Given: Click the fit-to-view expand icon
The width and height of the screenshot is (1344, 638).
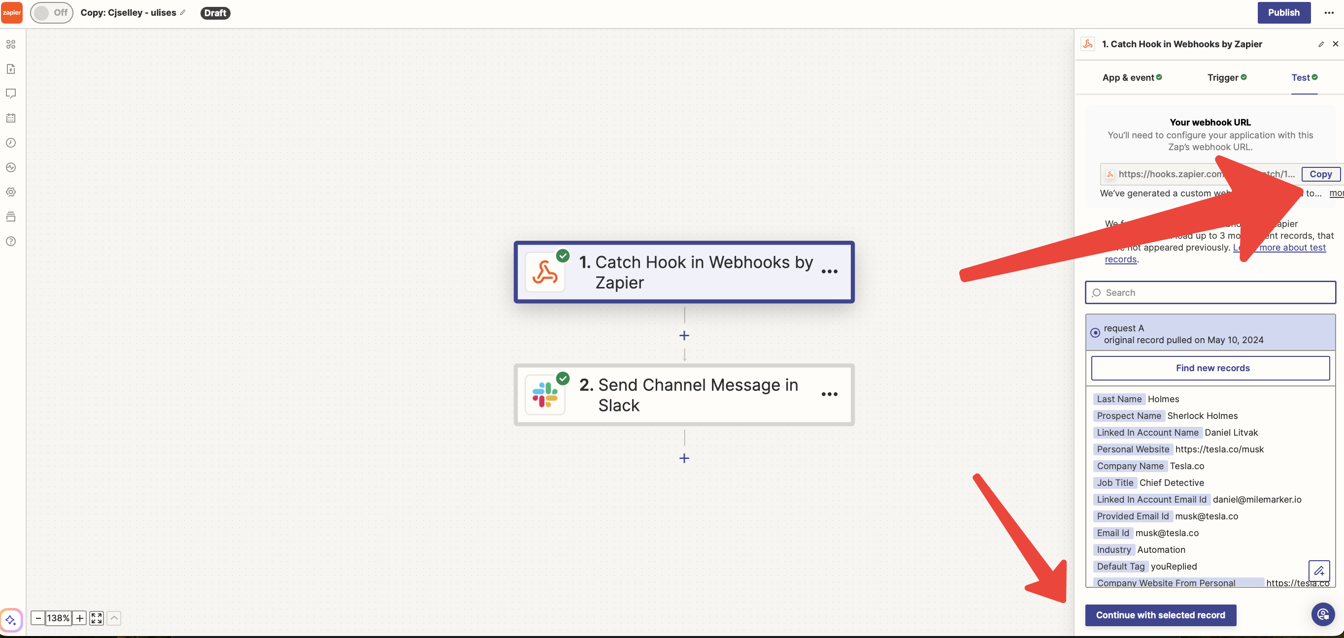Looking at the screenshot, I should [x=97, y=618].
